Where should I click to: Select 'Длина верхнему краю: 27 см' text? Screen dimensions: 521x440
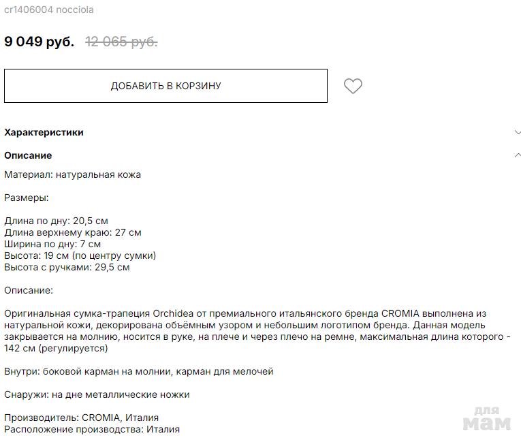pyautogui.click(x=72, y=232)
